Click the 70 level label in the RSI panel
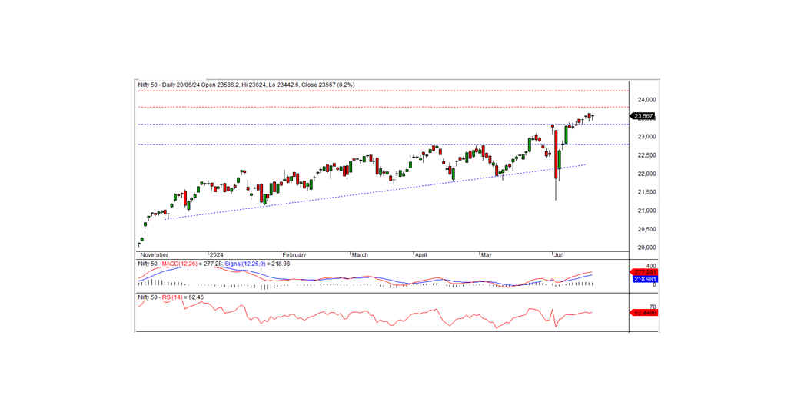Viewport: 791px width, 412px height. (653, 307)
